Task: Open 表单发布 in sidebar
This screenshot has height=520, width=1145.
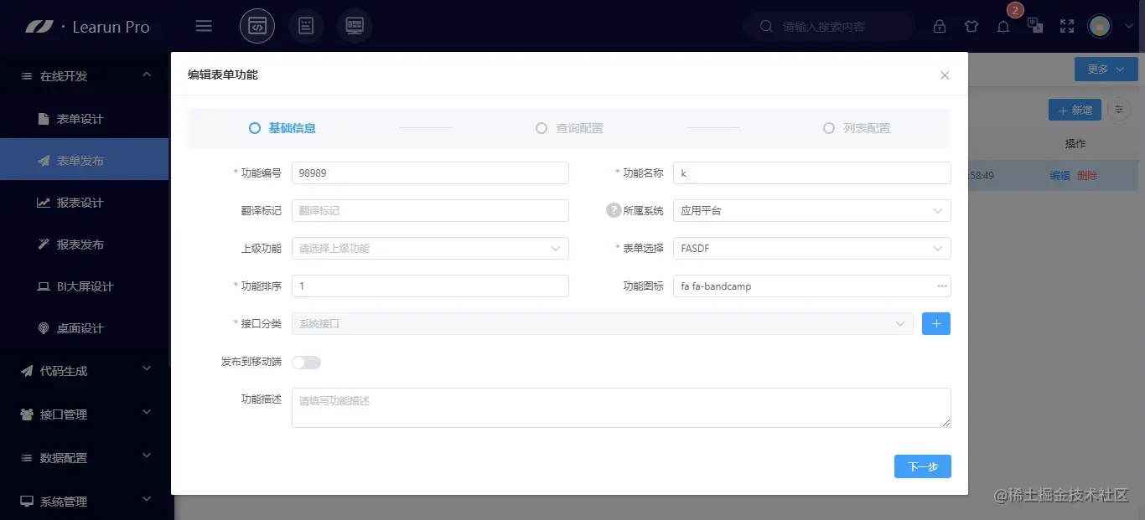Action: [84, 160]
